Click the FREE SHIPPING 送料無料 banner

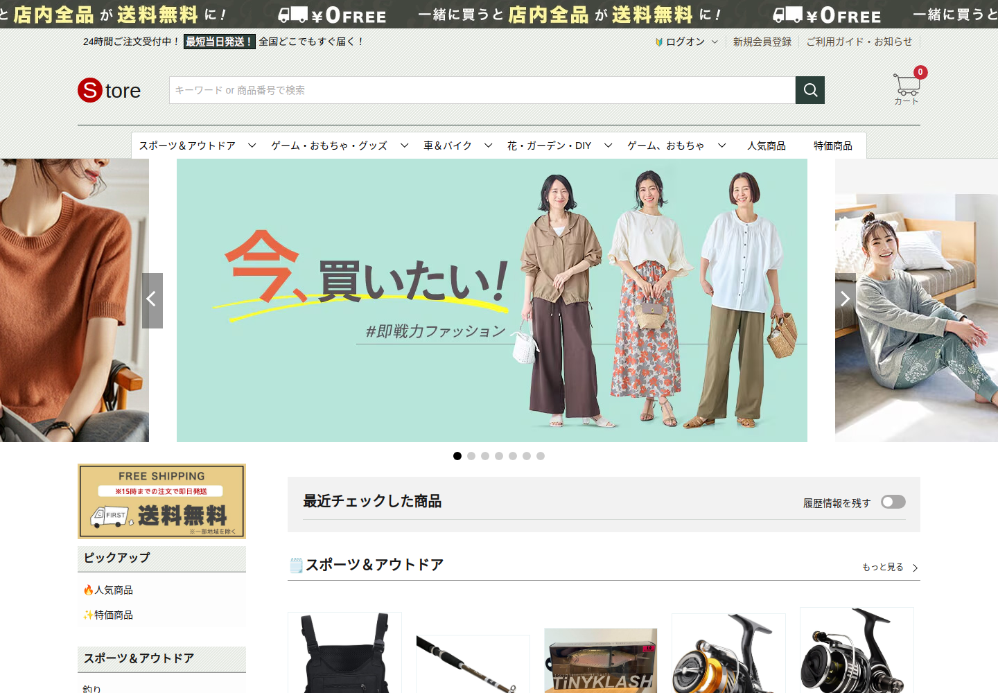click(x=161, y=501)
